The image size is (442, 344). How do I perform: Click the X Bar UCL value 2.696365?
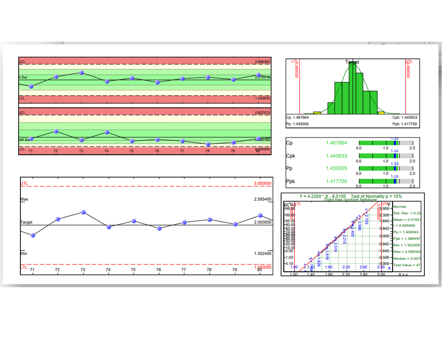(x=262, y=61)
